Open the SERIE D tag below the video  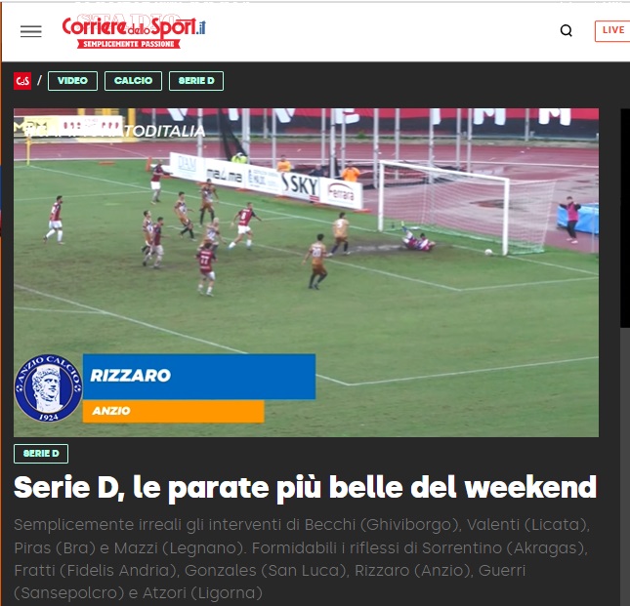(41, 454)
